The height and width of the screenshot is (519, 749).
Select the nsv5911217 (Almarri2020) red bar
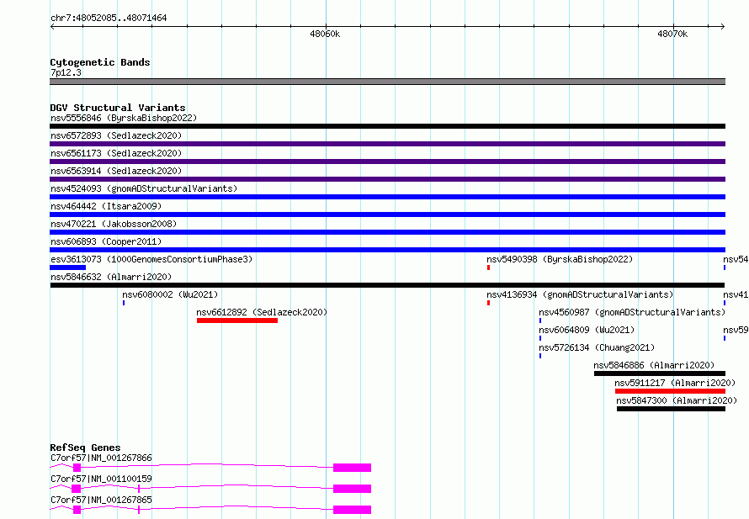coord(670,391)
